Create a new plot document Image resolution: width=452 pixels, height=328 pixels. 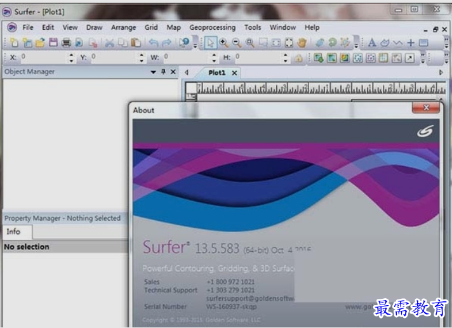[x=14, y=43]
